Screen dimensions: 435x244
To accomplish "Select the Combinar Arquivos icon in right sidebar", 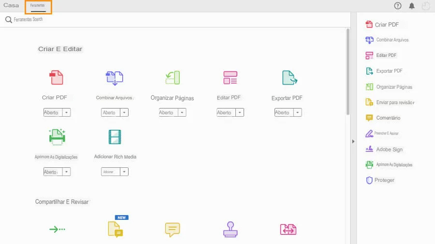I will (x=369, y=40).
